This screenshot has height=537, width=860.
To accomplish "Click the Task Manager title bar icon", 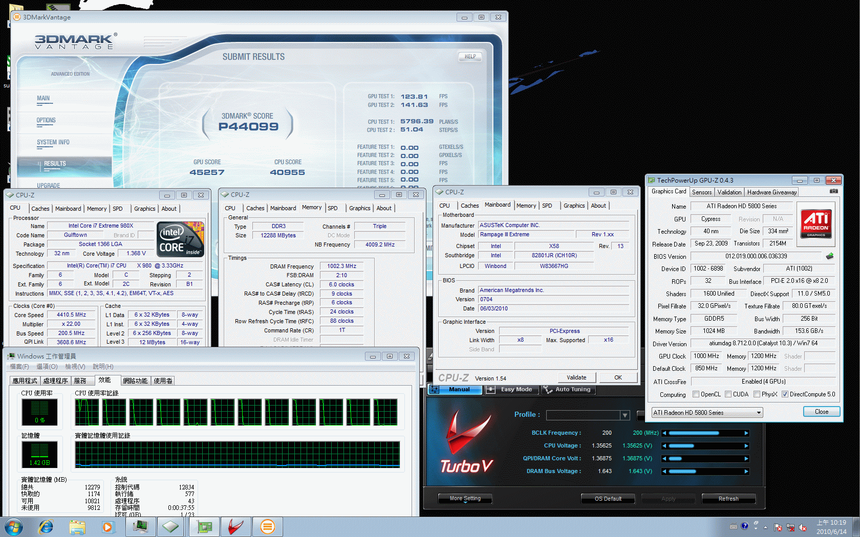I will pyautogui.click(x=11, y=356).
